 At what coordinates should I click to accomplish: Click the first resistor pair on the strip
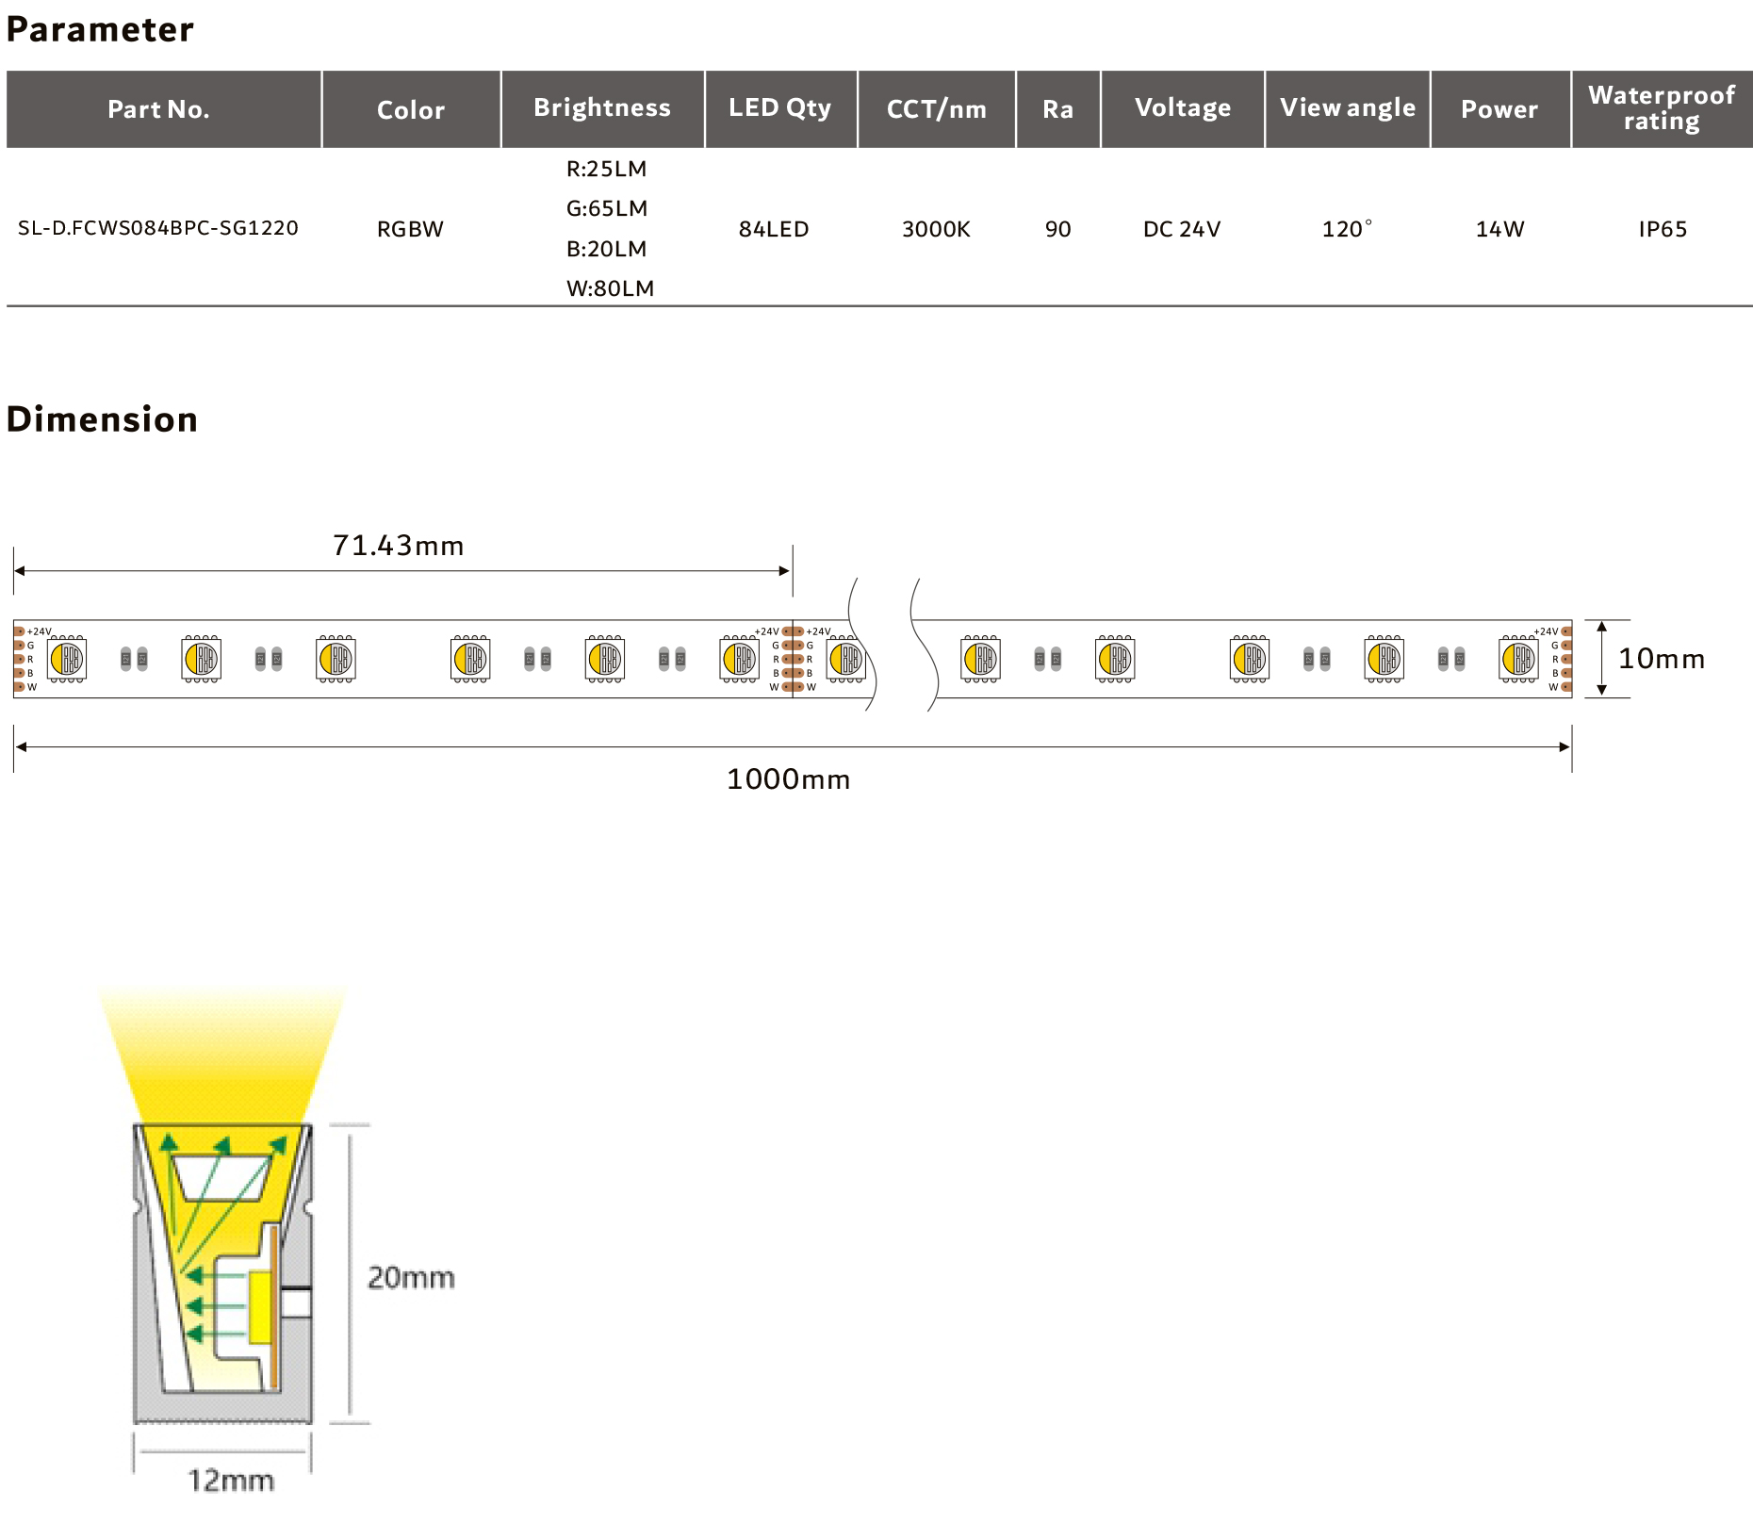(134, 659)
